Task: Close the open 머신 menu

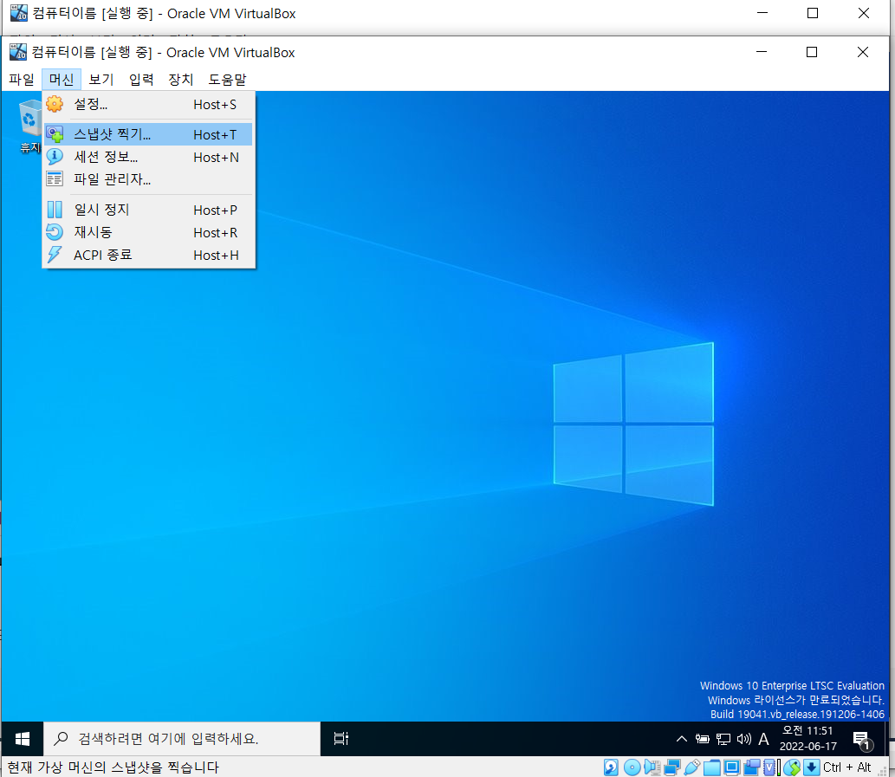Action: point(61,80)
